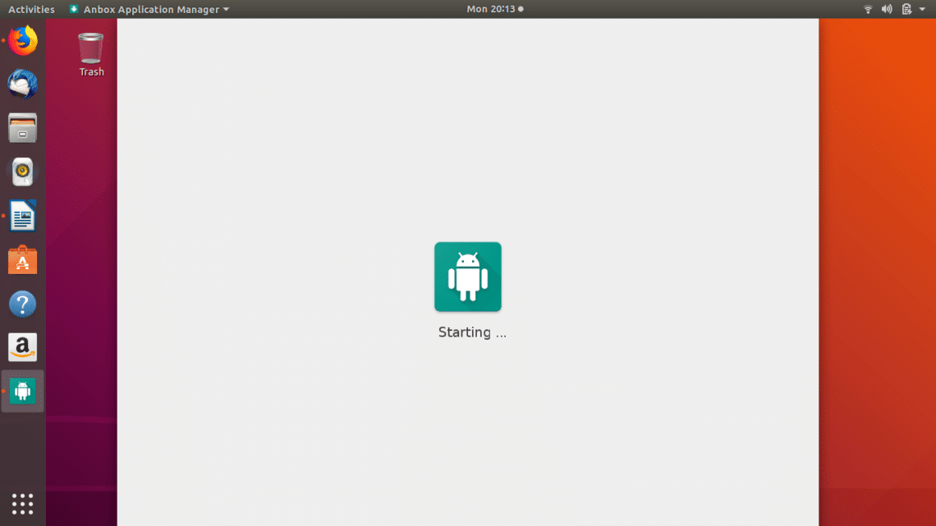
Task: Click the Starting ... status text
Action: (472, 332)
